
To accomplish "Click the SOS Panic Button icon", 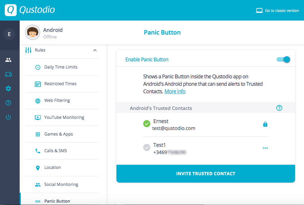I will [x=38, y=201].
